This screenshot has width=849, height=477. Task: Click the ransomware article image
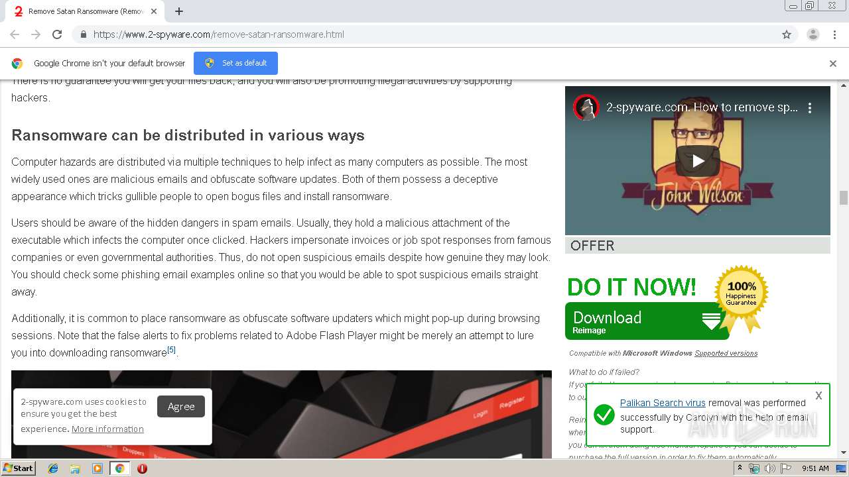(x=281, y=414)
